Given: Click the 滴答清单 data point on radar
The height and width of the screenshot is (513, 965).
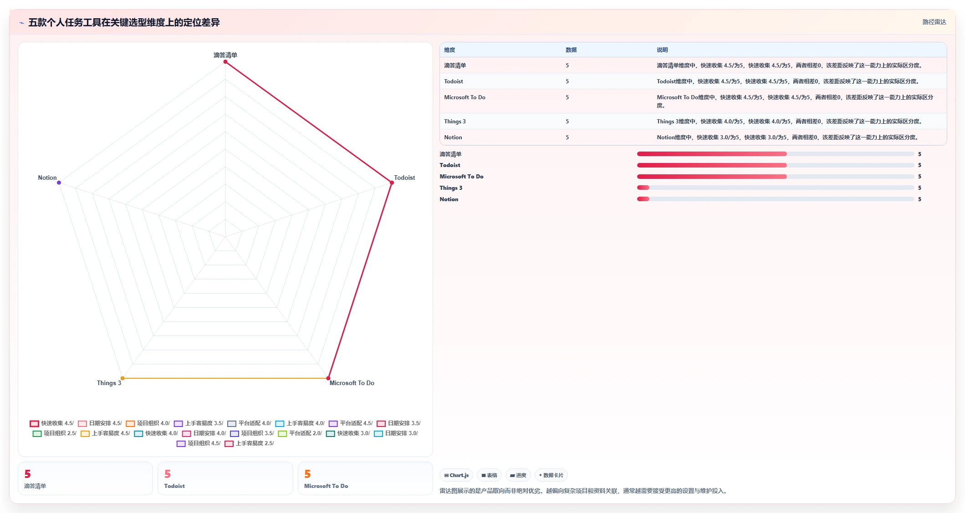Looking at the screenshot, I should (x=225, y=62).
